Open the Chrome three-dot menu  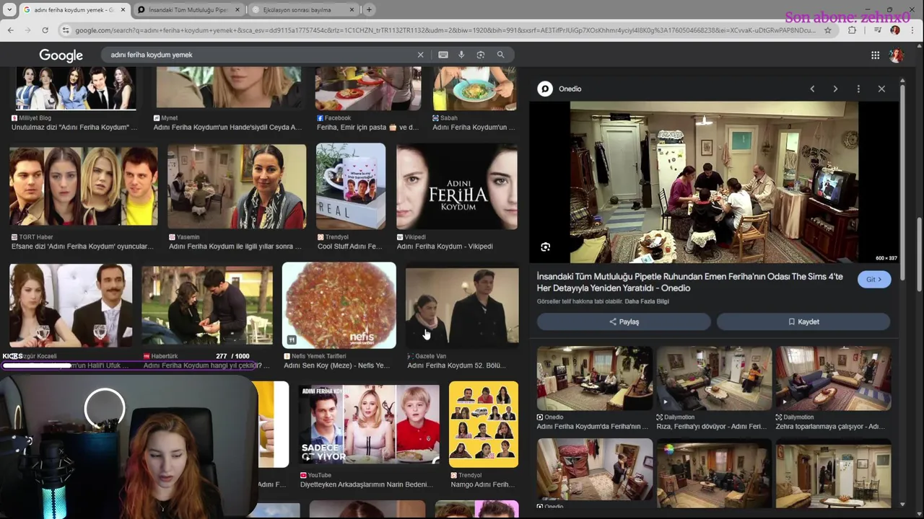tap(912, 30)
